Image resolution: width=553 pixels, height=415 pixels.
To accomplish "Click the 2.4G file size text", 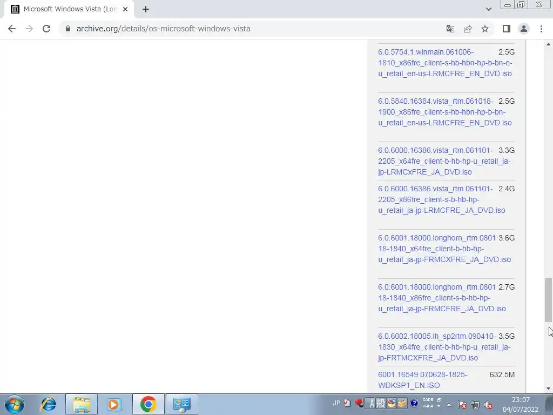I will 507,189.
